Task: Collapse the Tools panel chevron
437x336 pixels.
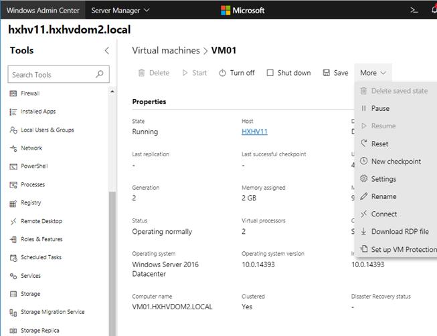Action: [107, 51]
